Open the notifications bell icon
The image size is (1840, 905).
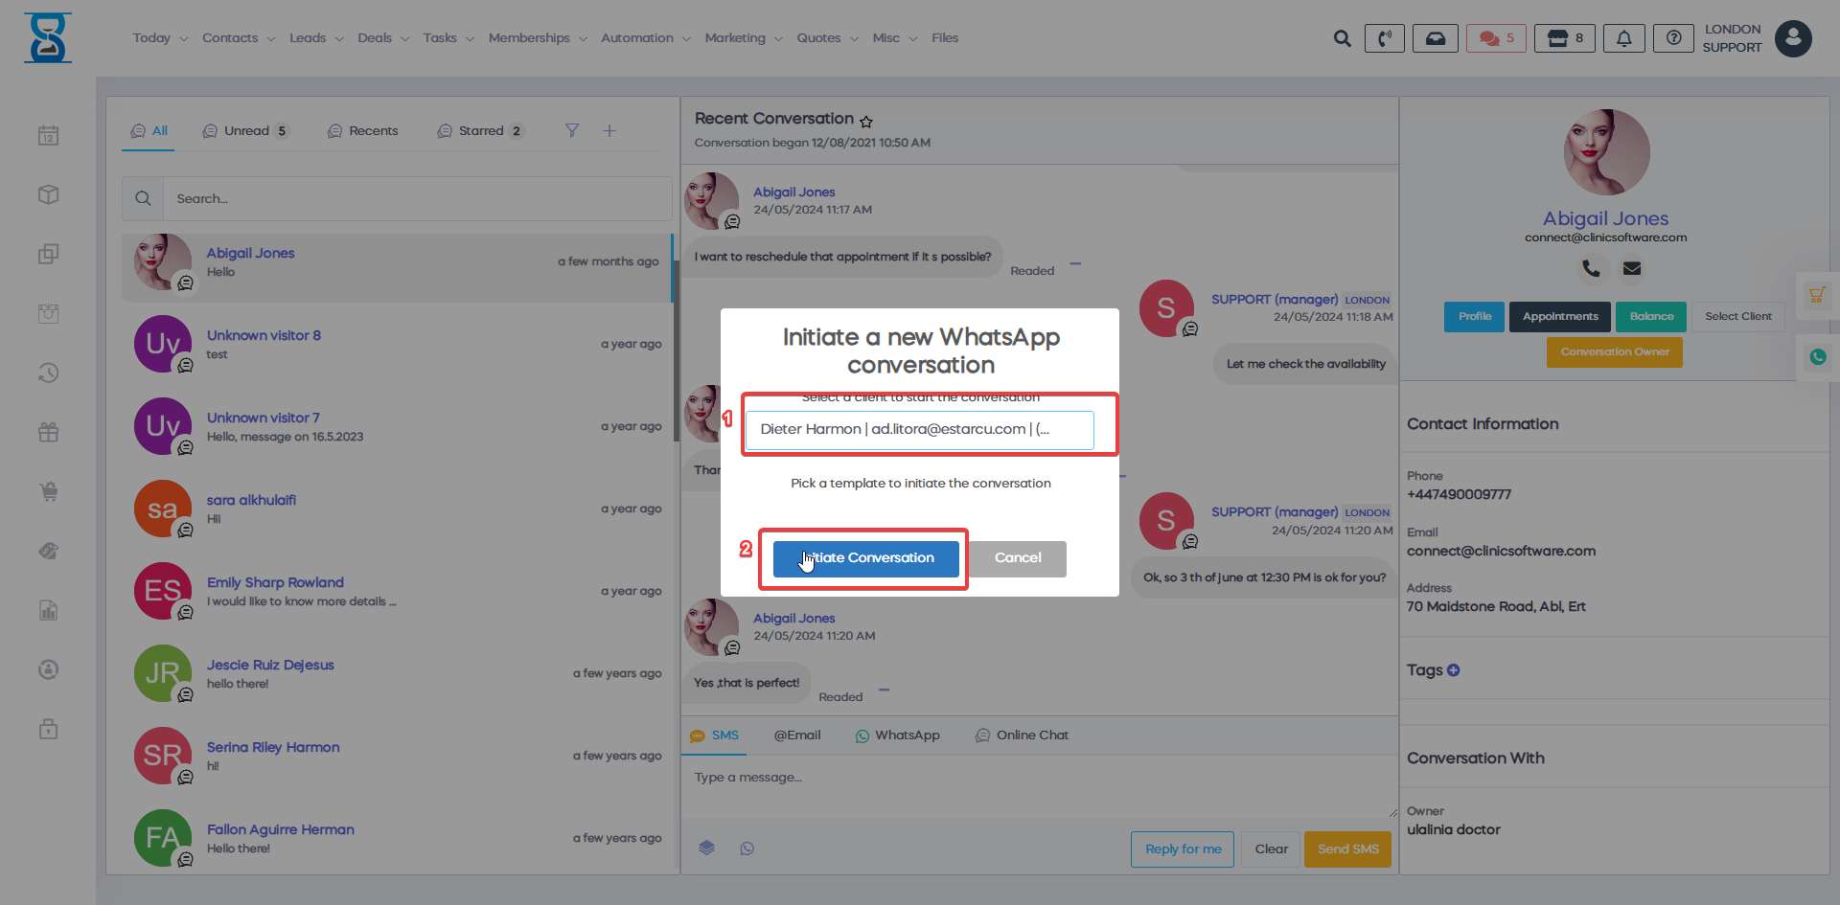(x=1623, y=38)
